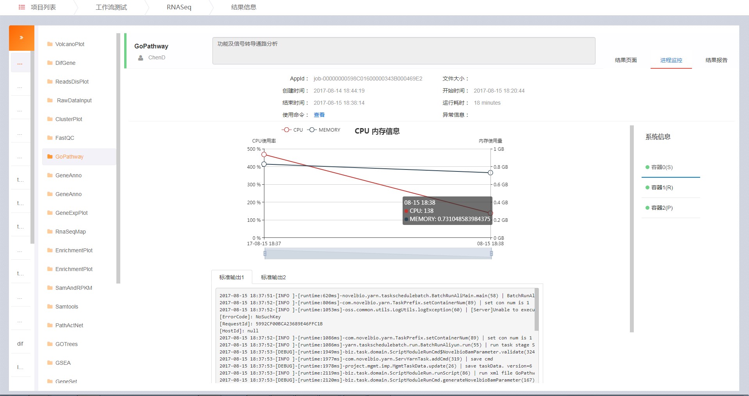749x396 pixels.
Task: Click the Samtools folder icon
Action: point(50,307)
